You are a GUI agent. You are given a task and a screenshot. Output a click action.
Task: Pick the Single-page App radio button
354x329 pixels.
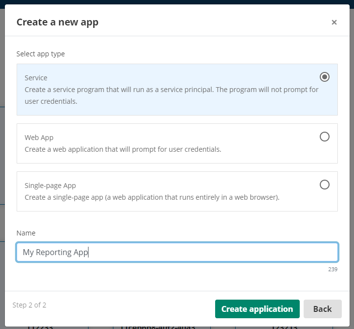click(x=324, y=185)
